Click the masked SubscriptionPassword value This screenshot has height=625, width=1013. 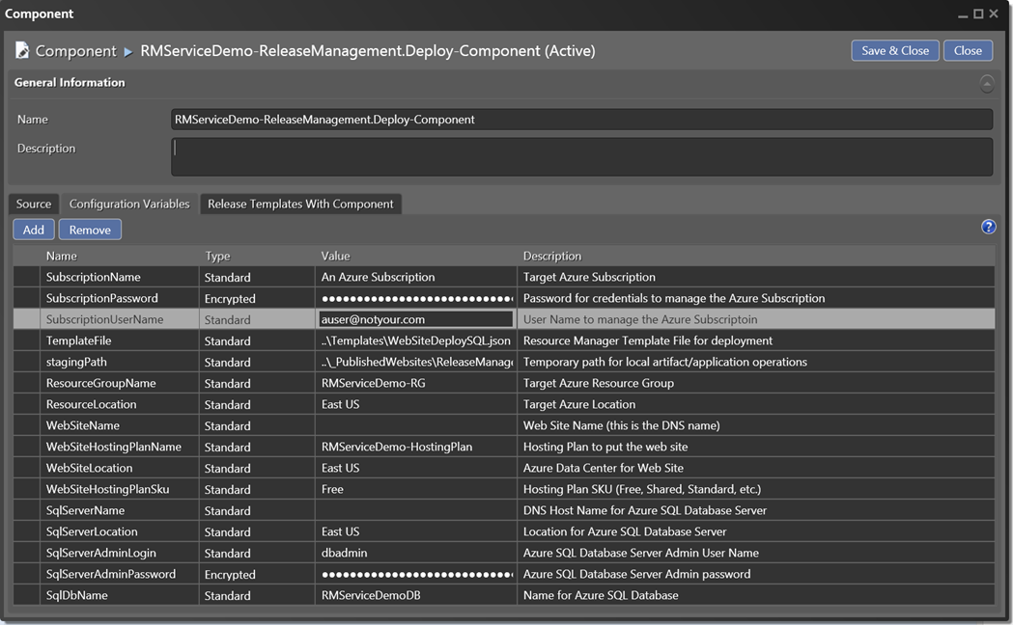tap(416, 298)
